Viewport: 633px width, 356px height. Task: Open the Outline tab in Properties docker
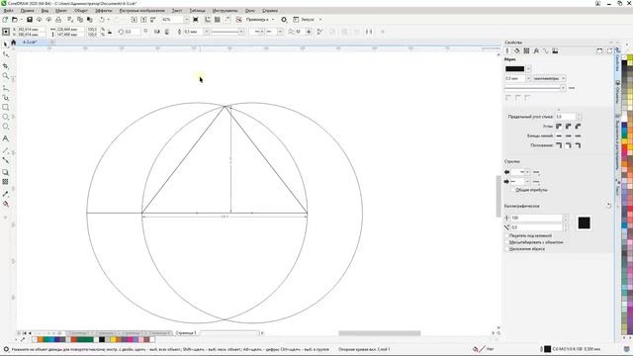coord(507,50)
